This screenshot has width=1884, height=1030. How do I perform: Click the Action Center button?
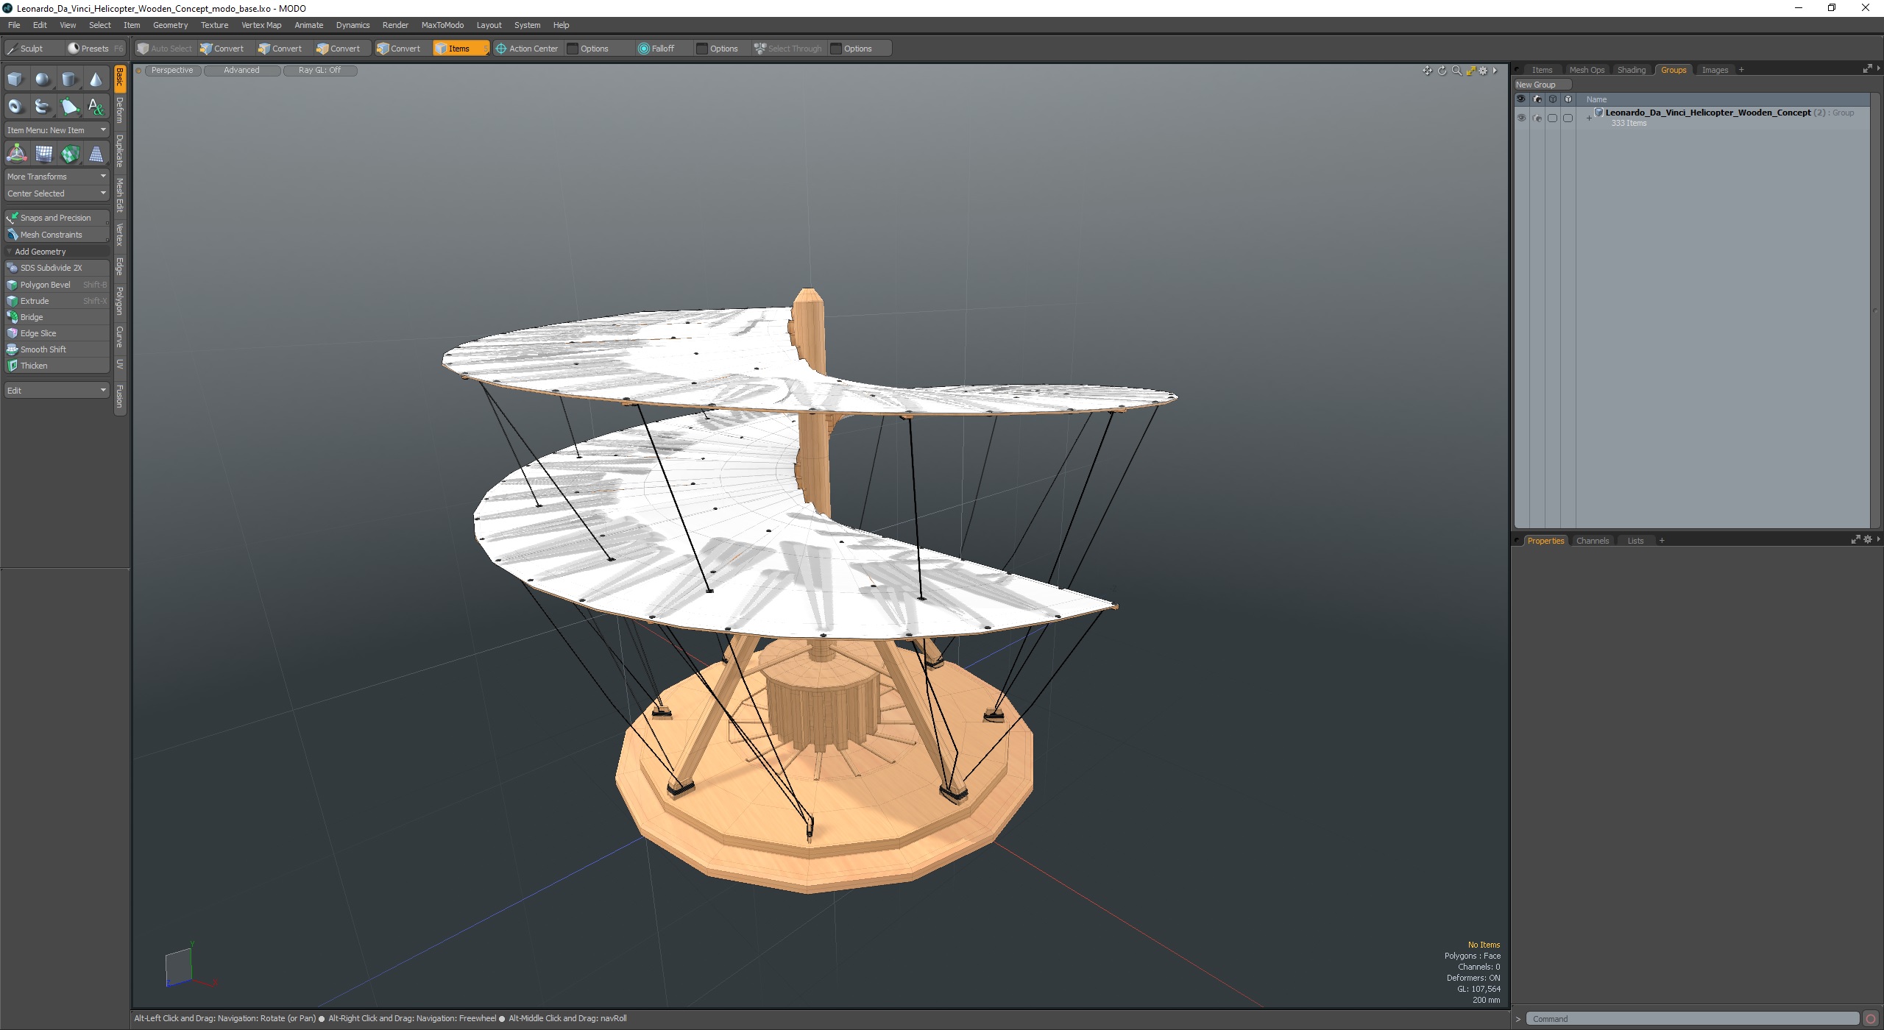(x=528, y=49)
